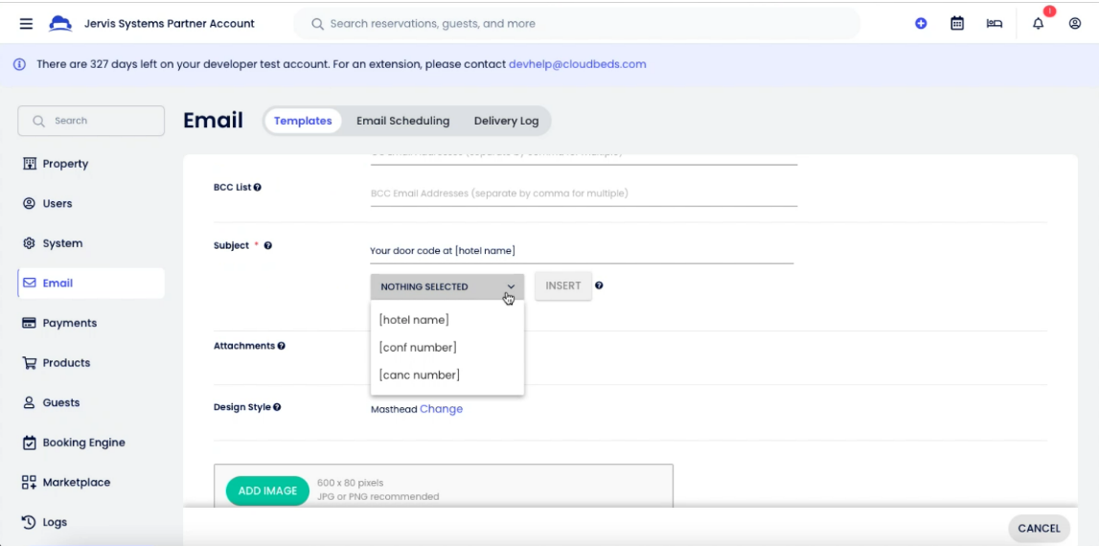This screenshot has width=1099, height=546.
Task: Open the user account profile icon
Action: pos(1074,24)
